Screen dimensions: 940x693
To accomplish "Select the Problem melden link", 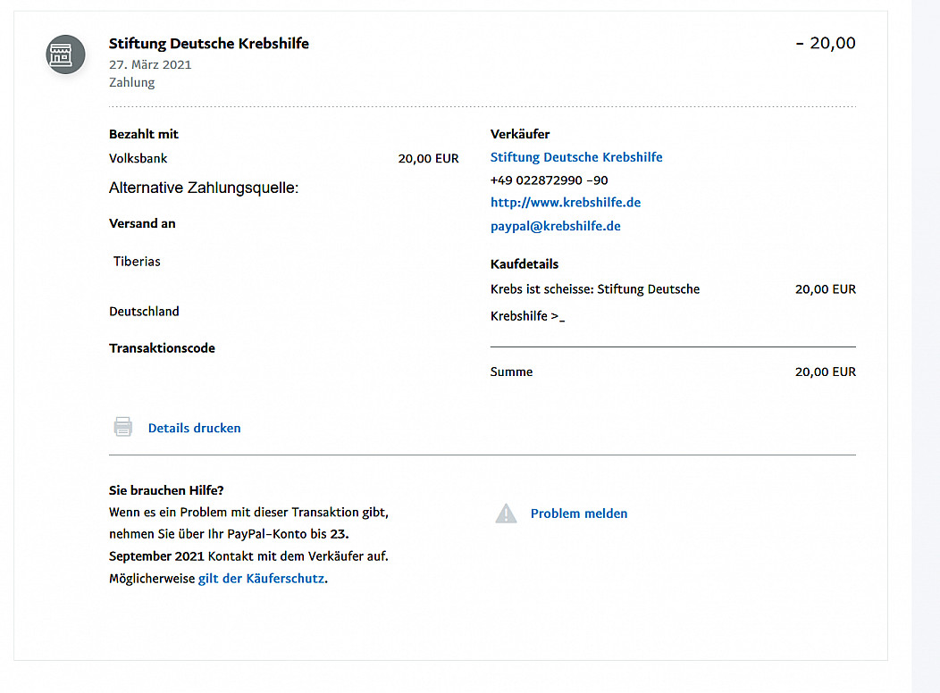I will coord(578,513).
